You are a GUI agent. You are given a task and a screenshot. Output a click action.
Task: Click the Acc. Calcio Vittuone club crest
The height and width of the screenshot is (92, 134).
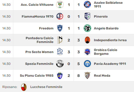pos(60,5)
